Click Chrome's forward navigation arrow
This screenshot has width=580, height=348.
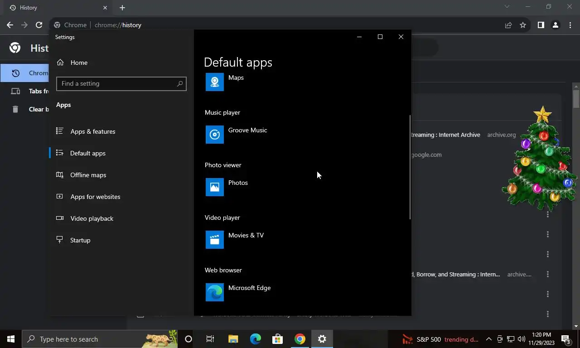24,25
